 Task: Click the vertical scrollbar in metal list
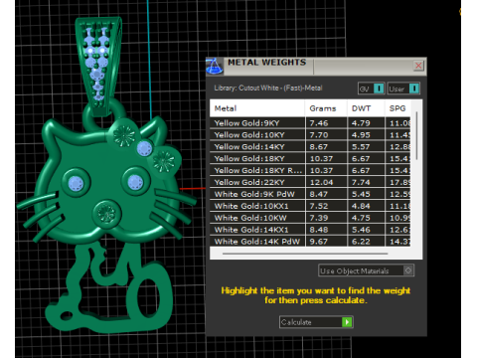(416, 136)
